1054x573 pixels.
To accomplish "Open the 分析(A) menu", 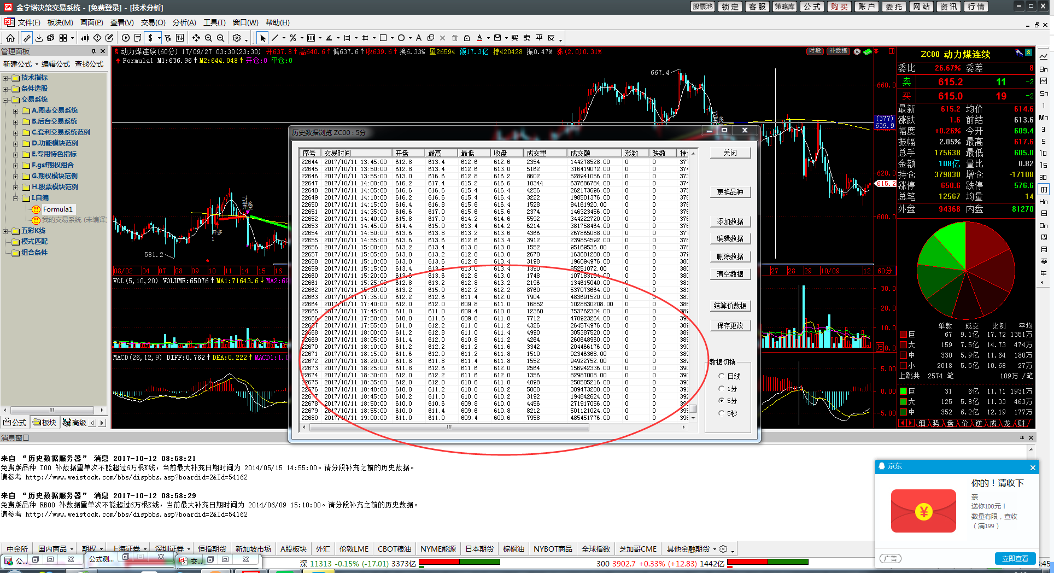I will 184,22.
